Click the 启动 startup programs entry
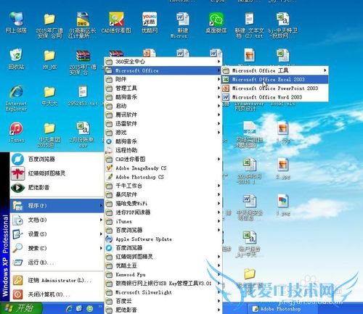Screen dimensions: 363x314 (163, 106)
